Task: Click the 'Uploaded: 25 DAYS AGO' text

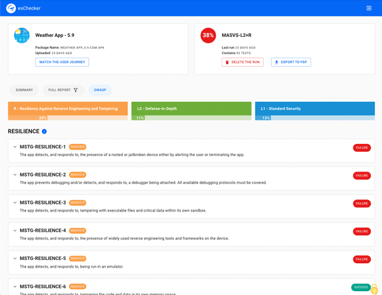Action: point(53,53)
